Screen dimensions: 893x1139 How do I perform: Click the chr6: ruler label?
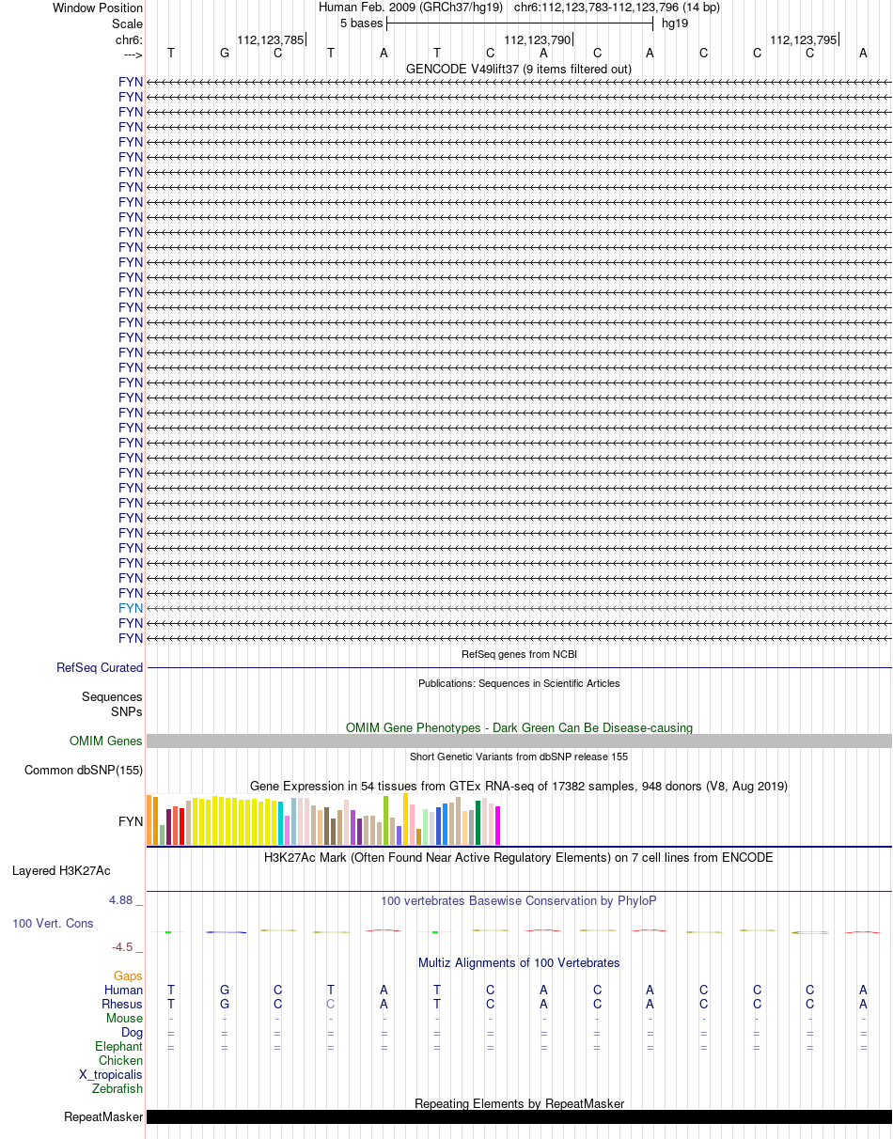tap(129, 40)
